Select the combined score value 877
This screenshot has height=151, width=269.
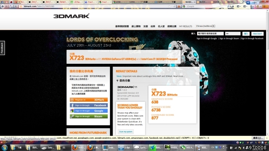[155, 118]
